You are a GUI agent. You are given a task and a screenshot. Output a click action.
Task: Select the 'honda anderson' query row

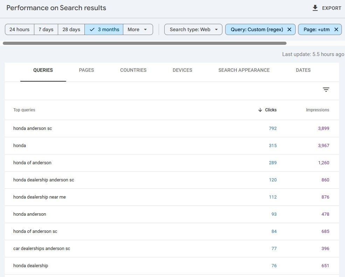pos(172,214)
